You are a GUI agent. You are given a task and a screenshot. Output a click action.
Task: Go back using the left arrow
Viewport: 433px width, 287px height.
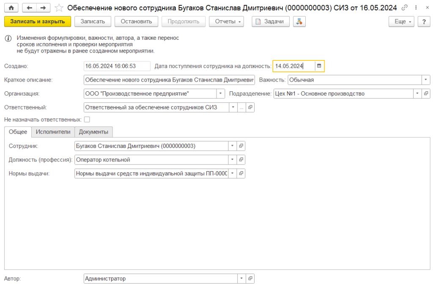coord(29,8)
